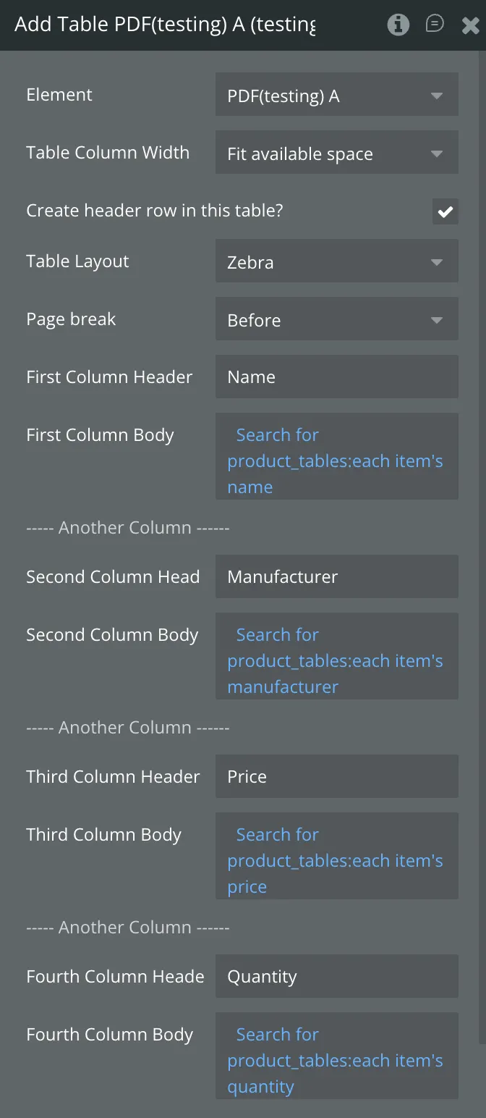Edit the Quantity header input
This screenshot has width=486, height=1118.
click(337, 977)
